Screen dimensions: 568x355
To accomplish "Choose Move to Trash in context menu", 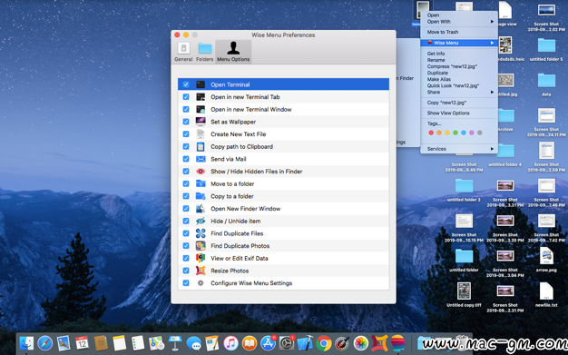I will point(442,32).
